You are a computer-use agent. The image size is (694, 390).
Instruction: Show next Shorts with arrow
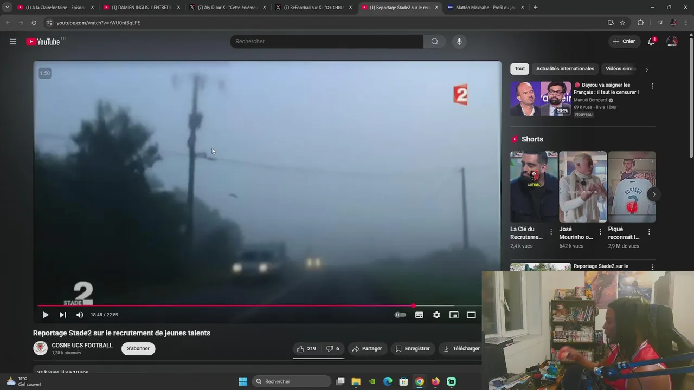[x=654, y=194]
